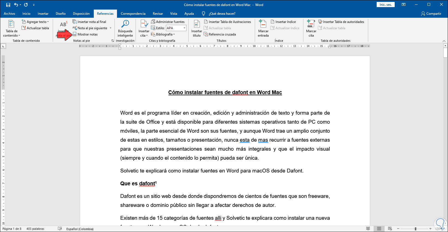
Task: Zoom out with the minus button
Action: (398, 229)
